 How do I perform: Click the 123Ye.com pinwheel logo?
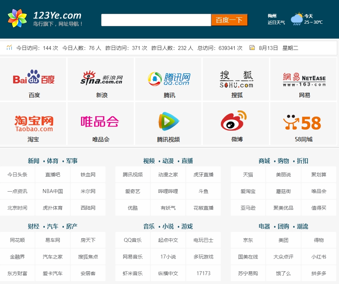(x=17, y=19)
